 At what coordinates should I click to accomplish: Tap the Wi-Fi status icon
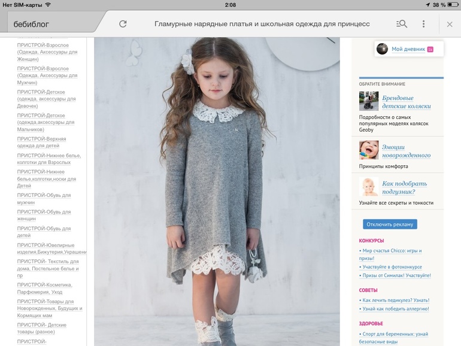pos(48,5)
